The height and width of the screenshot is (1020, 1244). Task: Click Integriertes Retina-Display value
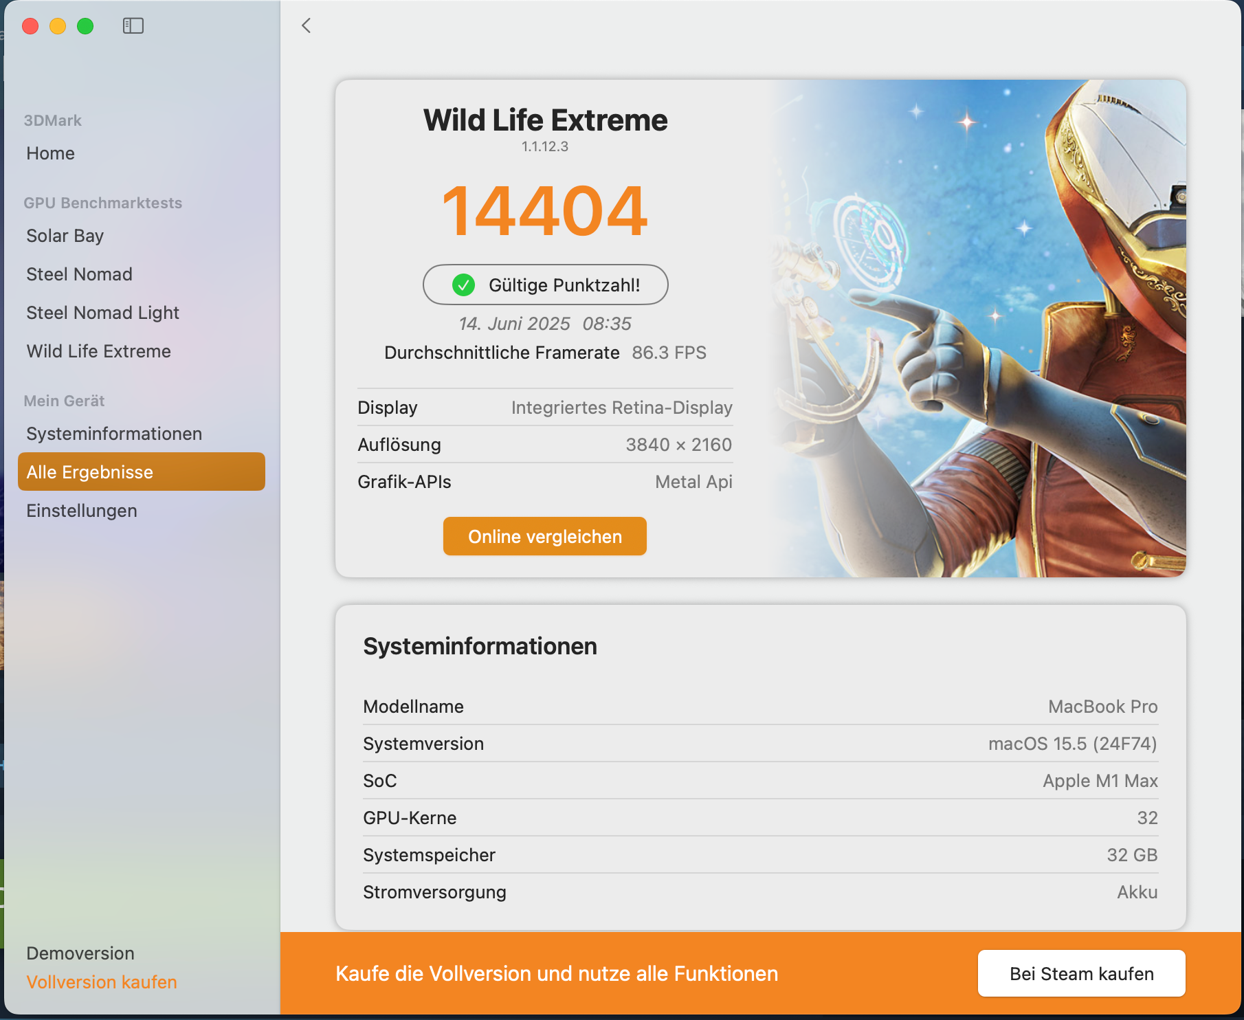(622, 408)
